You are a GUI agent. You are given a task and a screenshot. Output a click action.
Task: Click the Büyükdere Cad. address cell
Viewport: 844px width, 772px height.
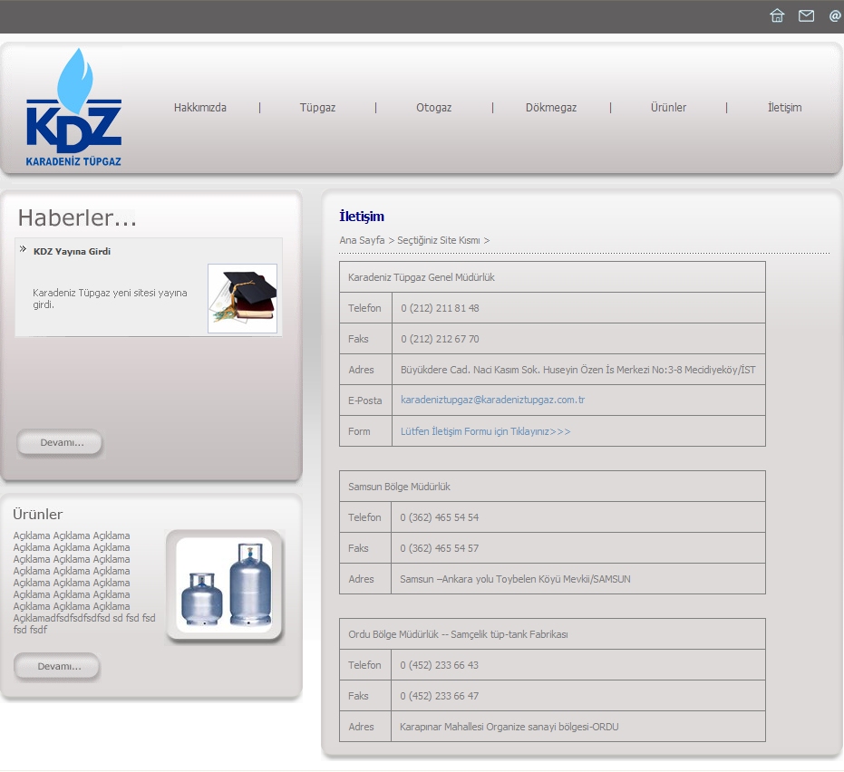tap(578, 370)
